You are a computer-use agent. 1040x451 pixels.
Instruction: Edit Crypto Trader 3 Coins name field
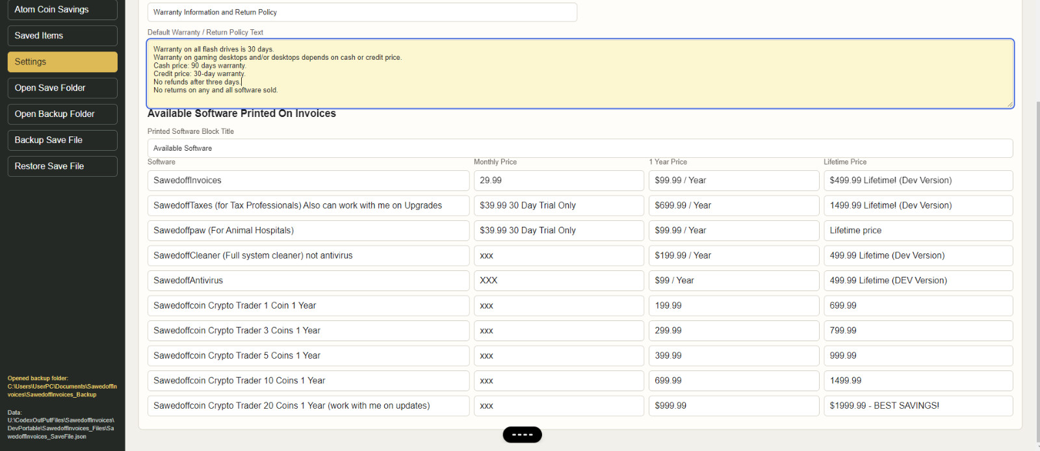pyautogui.click(x=308, y=331)
